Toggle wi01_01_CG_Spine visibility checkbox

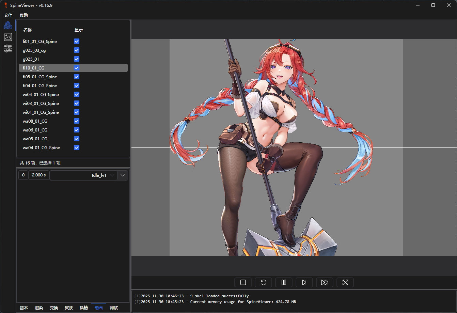click(x=77, y=112)
